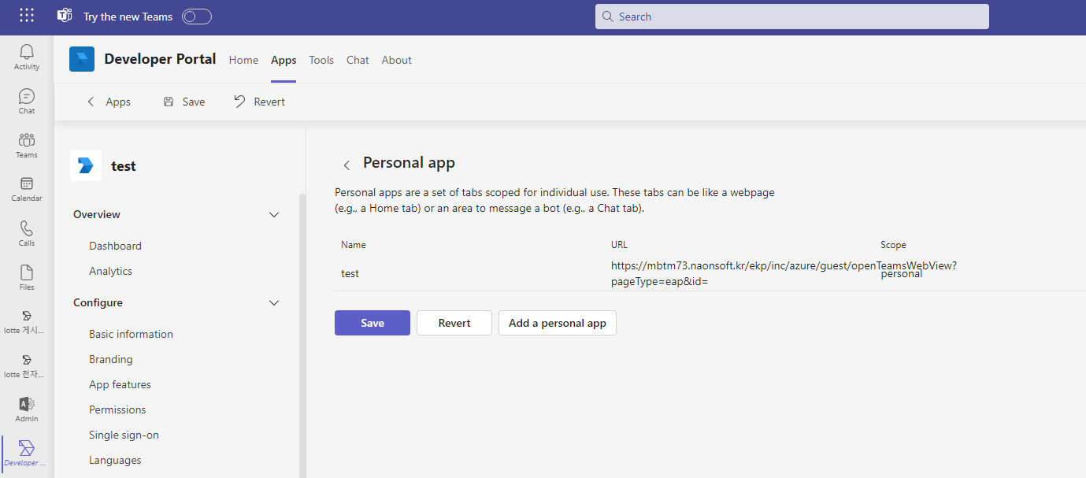Click the back arrow beside Personal app
The height and width of the screenshot is (478, 1086).
pyautogui.click(x=347, y=165)
